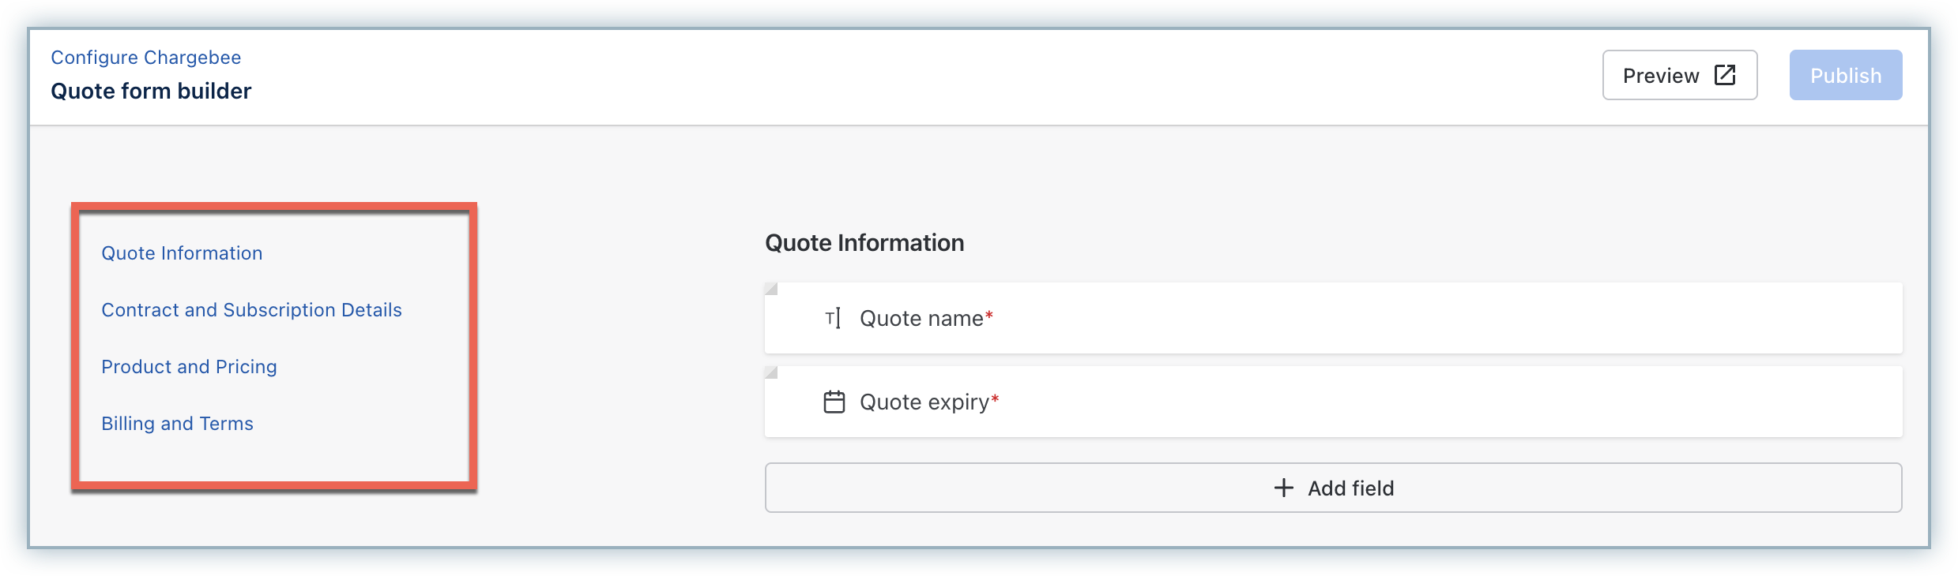
Task: Select Billing and Terms in the sidebar
Action: (177, 424)
